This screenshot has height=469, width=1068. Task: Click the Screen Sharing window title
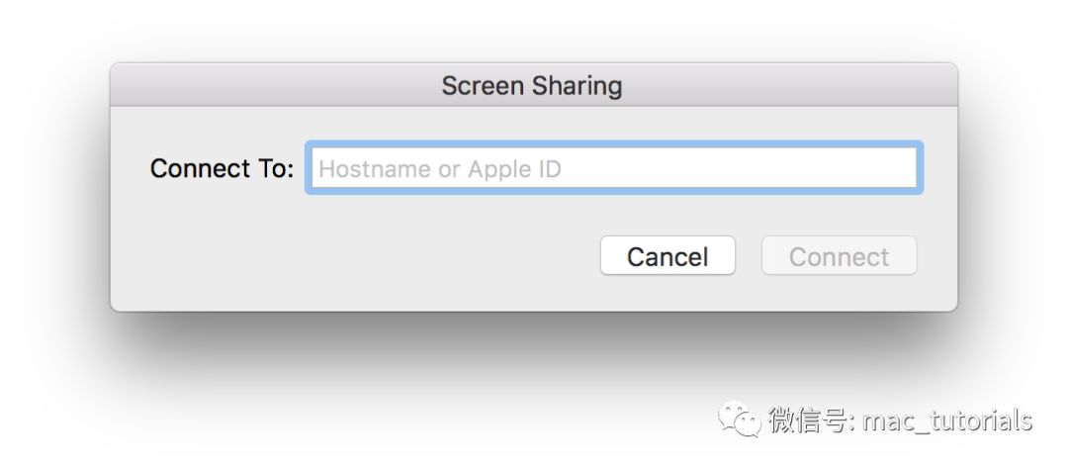coord(532,85)
